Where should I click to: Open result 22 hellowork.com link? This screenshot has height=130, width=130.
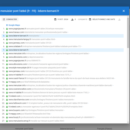tap(48, 103)
